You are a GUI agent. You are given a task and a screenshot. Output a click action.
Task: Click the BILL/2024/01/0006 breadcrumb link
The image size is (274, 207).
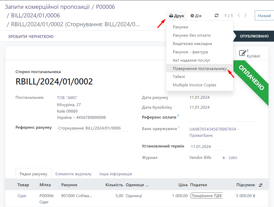[x=35, y=15]
